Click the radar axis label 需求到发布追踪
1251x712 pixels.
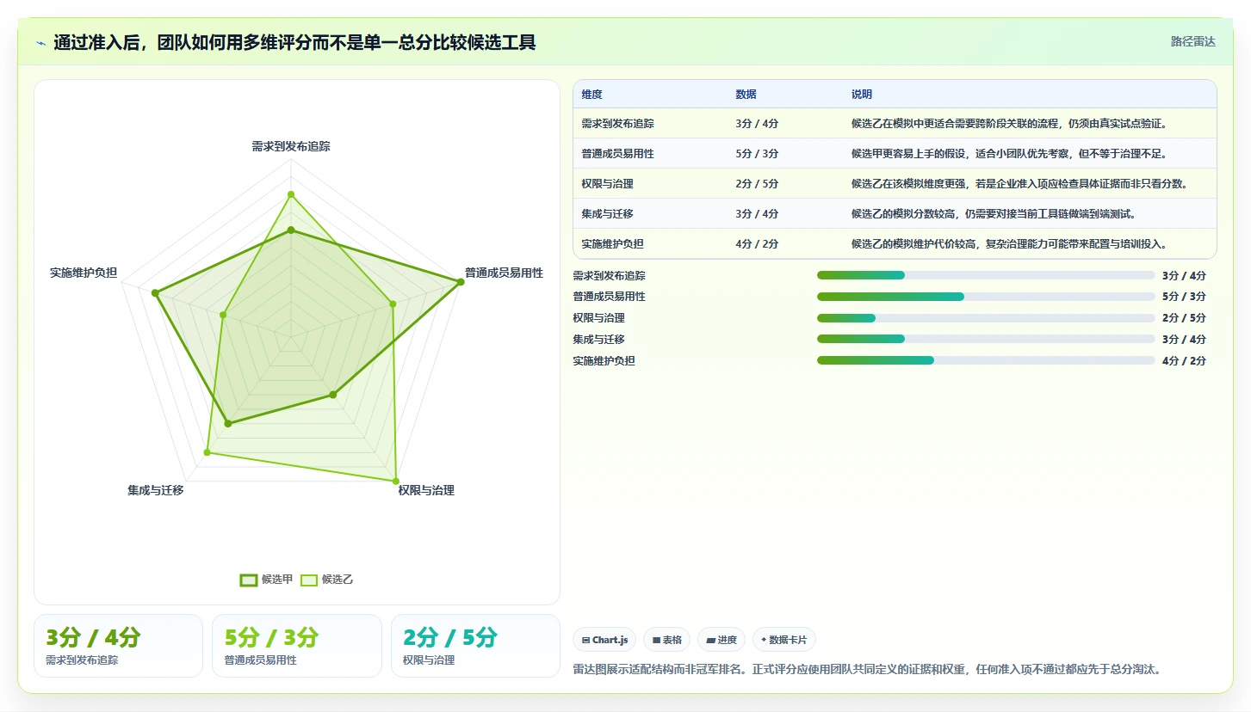point(291,147)
